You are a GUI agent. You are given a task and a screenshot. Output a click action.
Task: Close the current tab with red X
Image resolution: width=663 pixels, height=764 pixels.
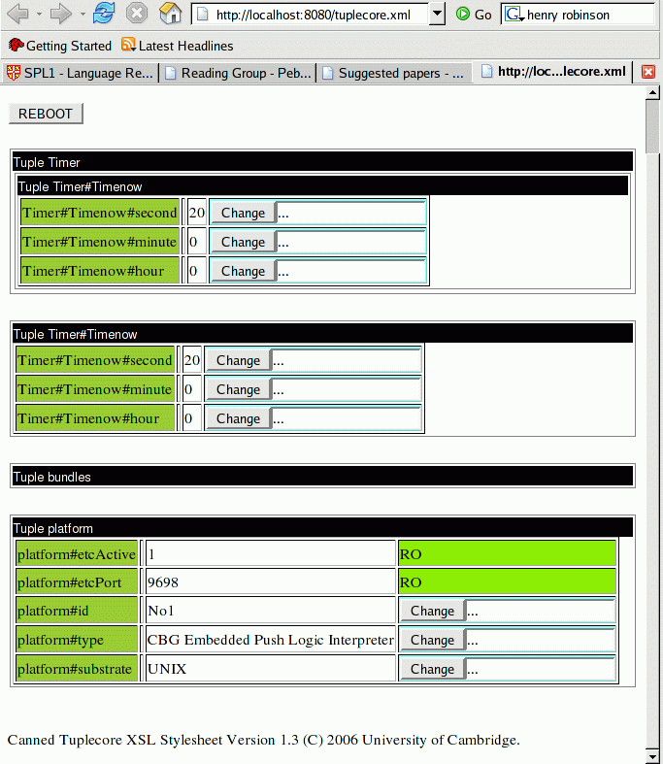tap(648, 73)
